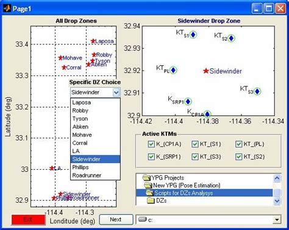This screenshot has width=289, height=230.
Task: Click the Robby star on the map
Action: coord(94,55)
